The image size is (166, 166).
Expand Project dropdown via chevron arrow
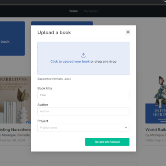(126, 128)
